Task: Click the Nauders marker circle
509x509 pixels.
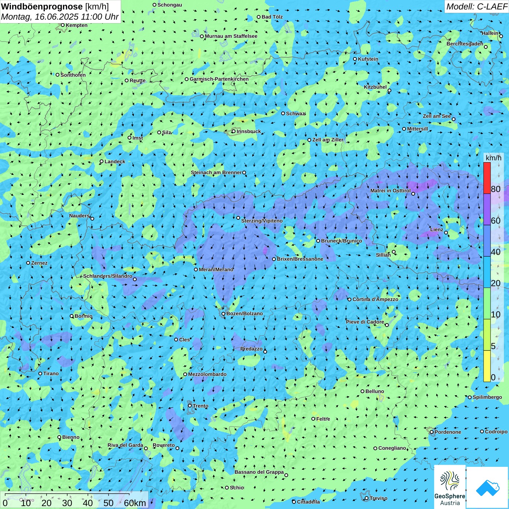Action: 92,219
